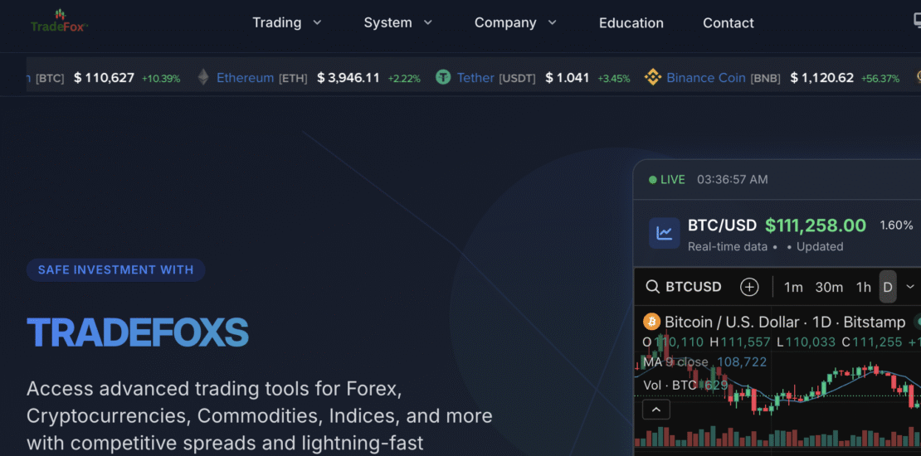Click the BTCUSD symbol search
Image resolution: width=921 pixels, height=456 pixels.
(693, 287)
